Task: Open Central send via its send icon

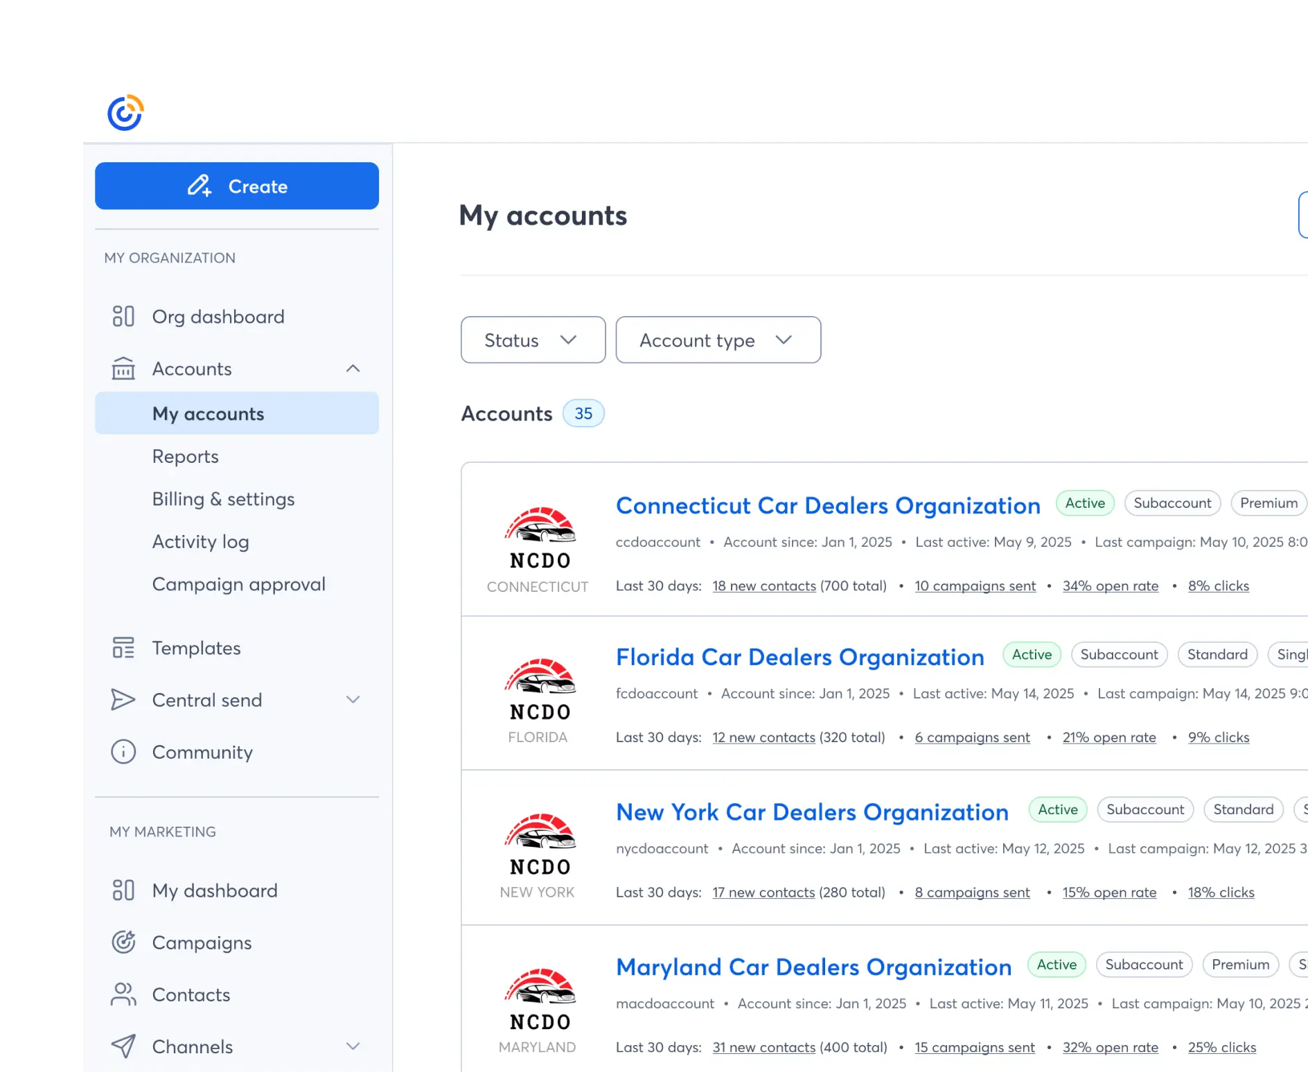Action: coord(123,700)
